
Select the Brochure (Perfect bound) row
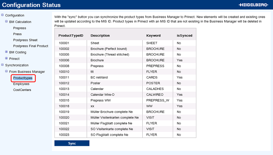click(125, 49)
